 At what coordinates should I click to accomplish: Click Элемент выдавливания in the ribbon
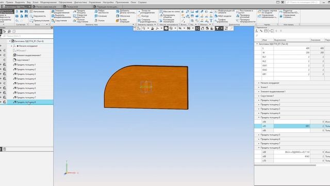pyautogui.click(x=60, y=11)
